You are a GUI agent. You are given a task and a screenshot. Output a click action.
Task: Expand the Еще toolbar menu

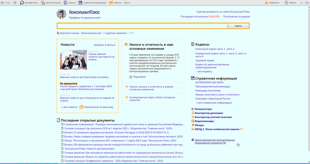click(127, 3)
